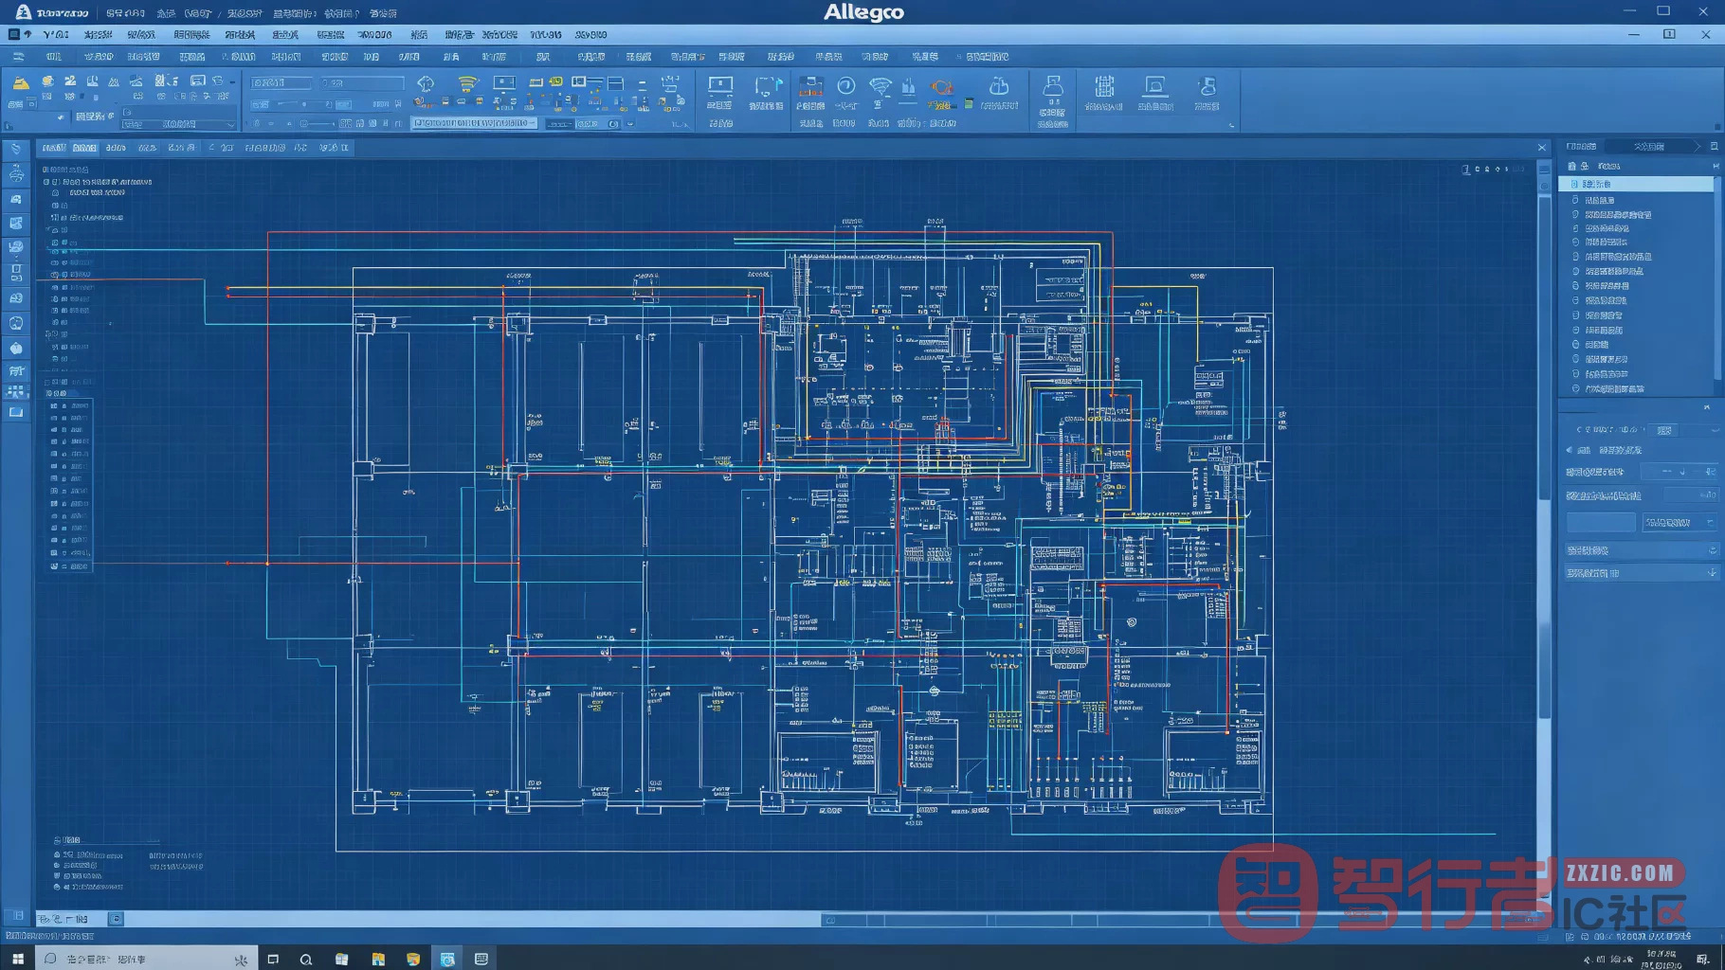Image resolution: width=1725 pixels, height=970 pixels.
Task: Close the canvas tab with the X button
Action: tap(1541, 148)
